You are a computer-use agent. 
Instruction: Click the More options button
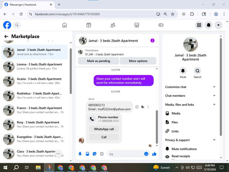click(x=138, y=61)
